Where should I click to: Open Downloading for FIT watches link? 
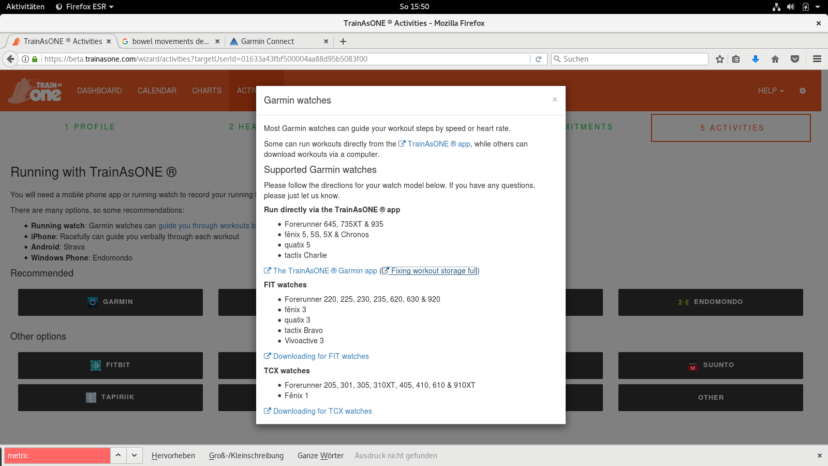(316, 356)
